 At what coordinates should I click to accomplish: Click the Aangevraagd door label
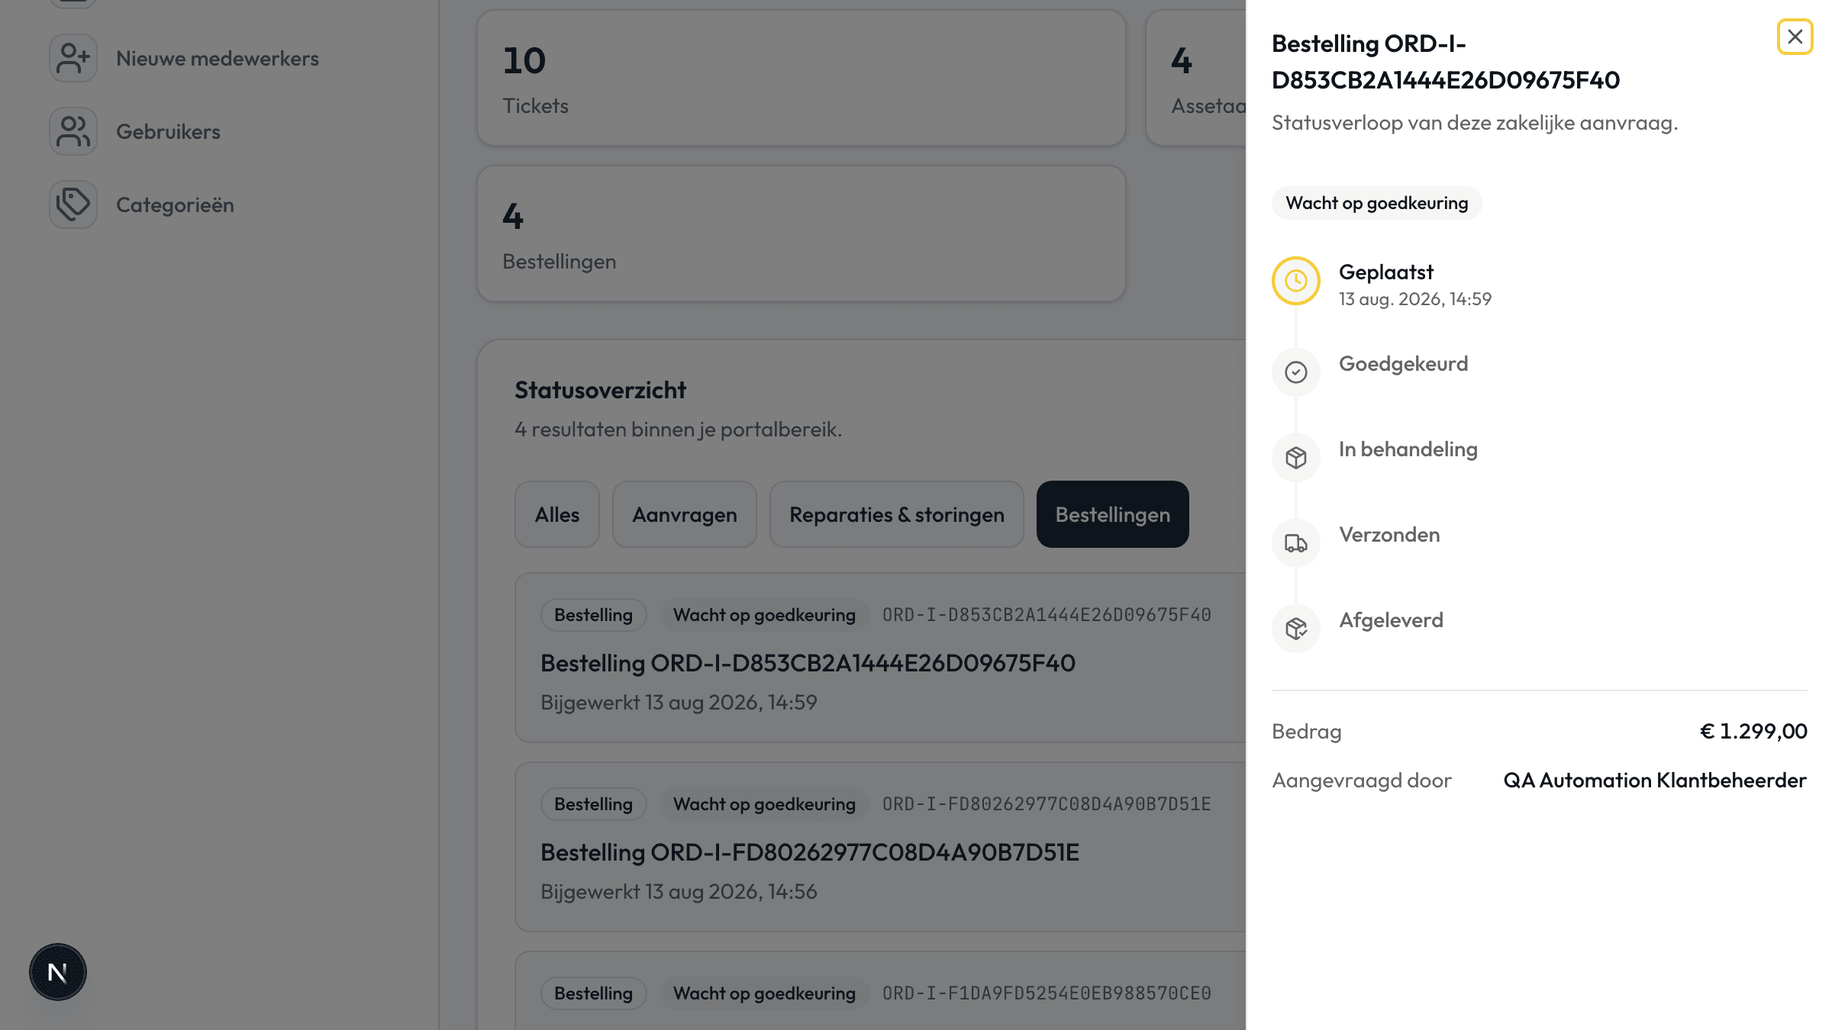coord(1362,780)
